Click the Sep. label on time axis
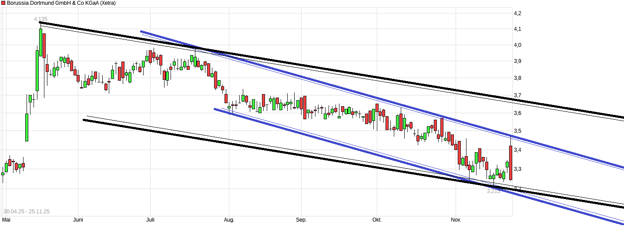The height and width of the screenshot is (232, 624). (x=301, y=220)
